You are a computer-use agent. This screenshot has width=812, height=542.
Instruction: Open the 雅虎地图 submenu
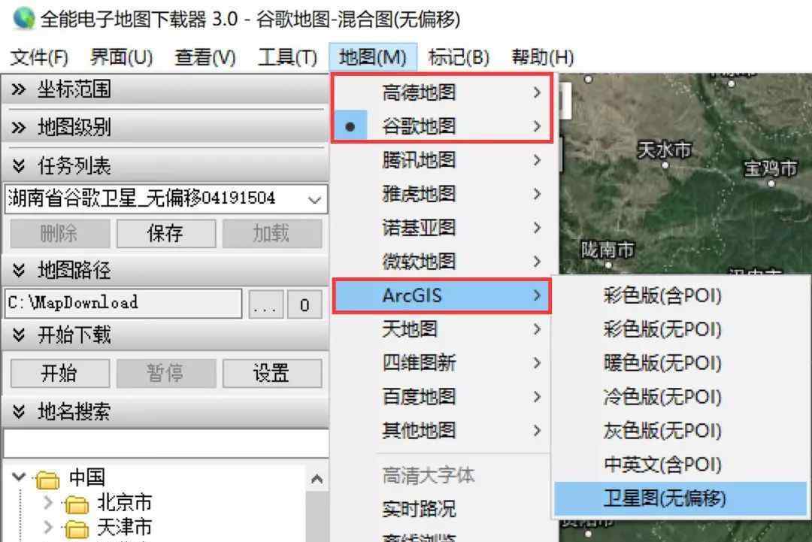(445, 194)
